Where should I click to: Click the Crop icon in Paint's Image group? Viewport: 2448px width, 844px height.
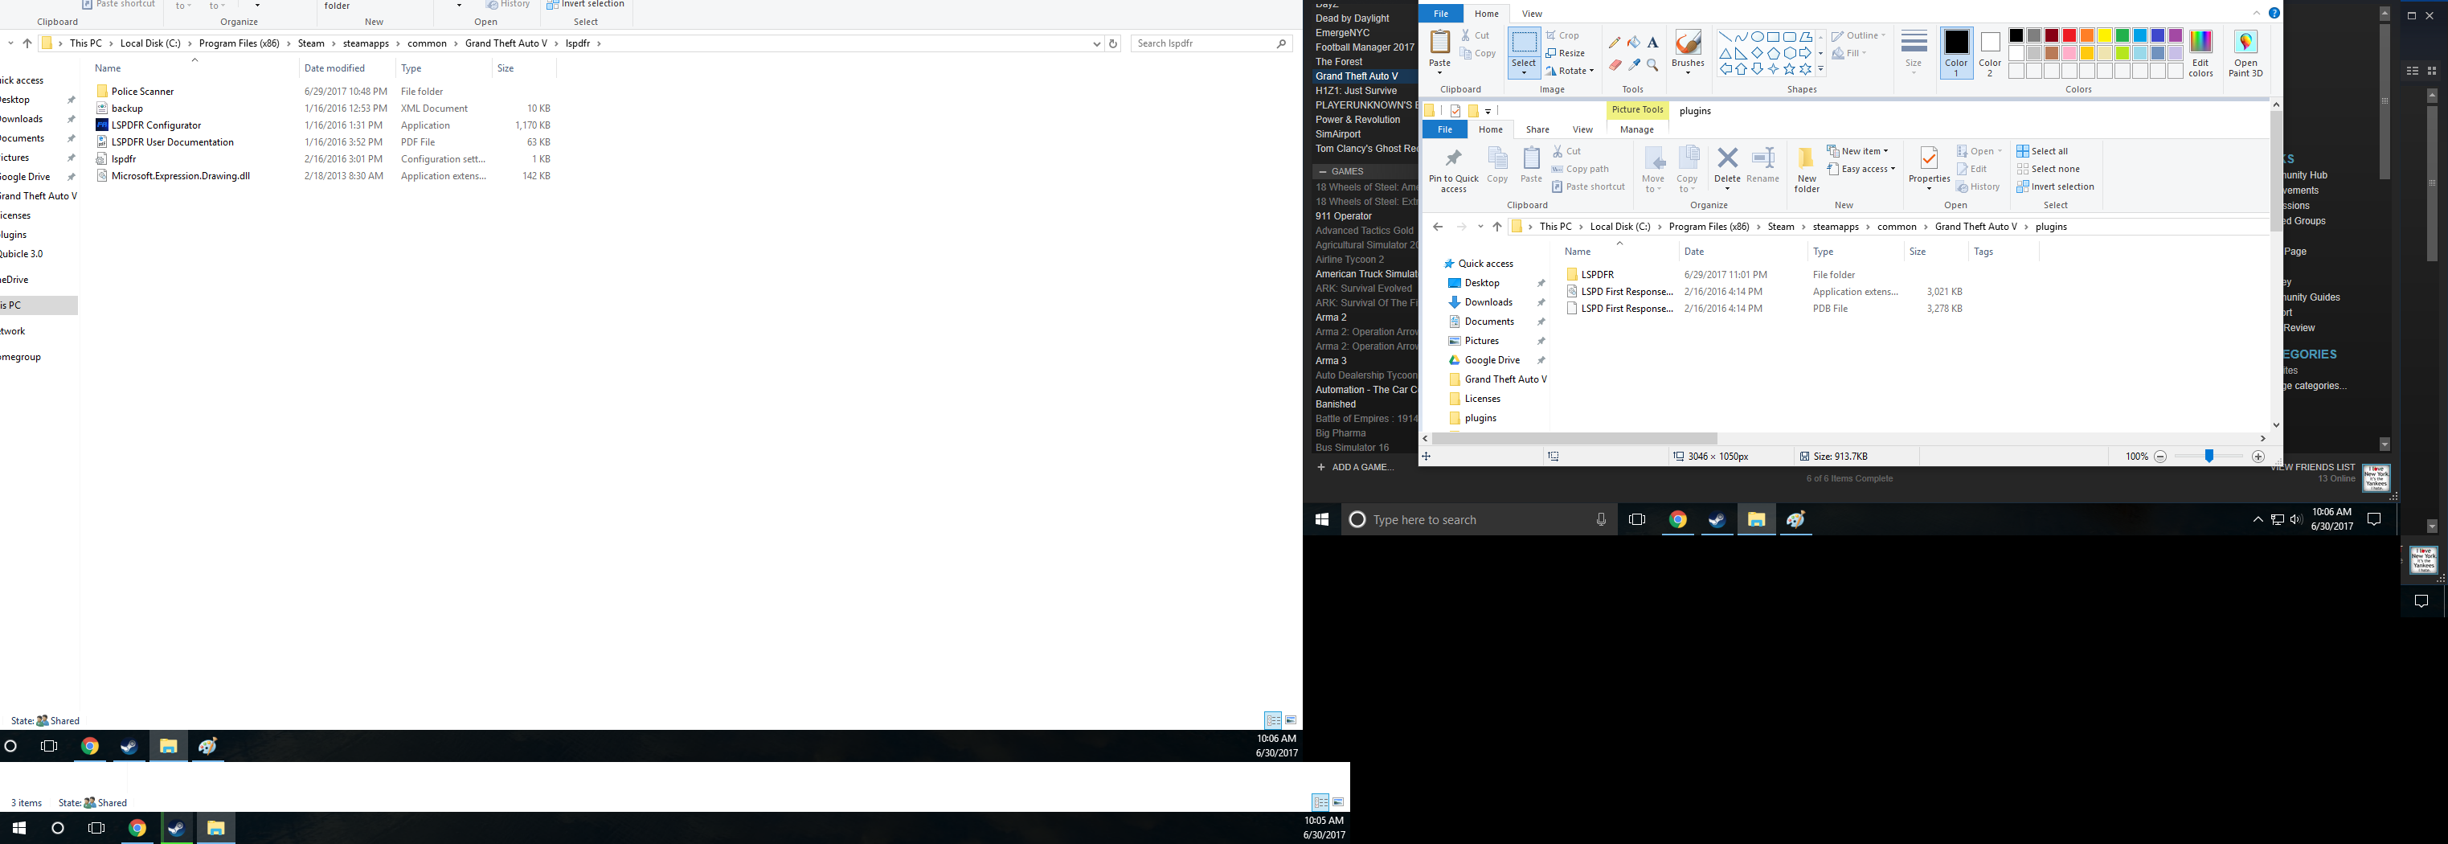(1551, 35)
